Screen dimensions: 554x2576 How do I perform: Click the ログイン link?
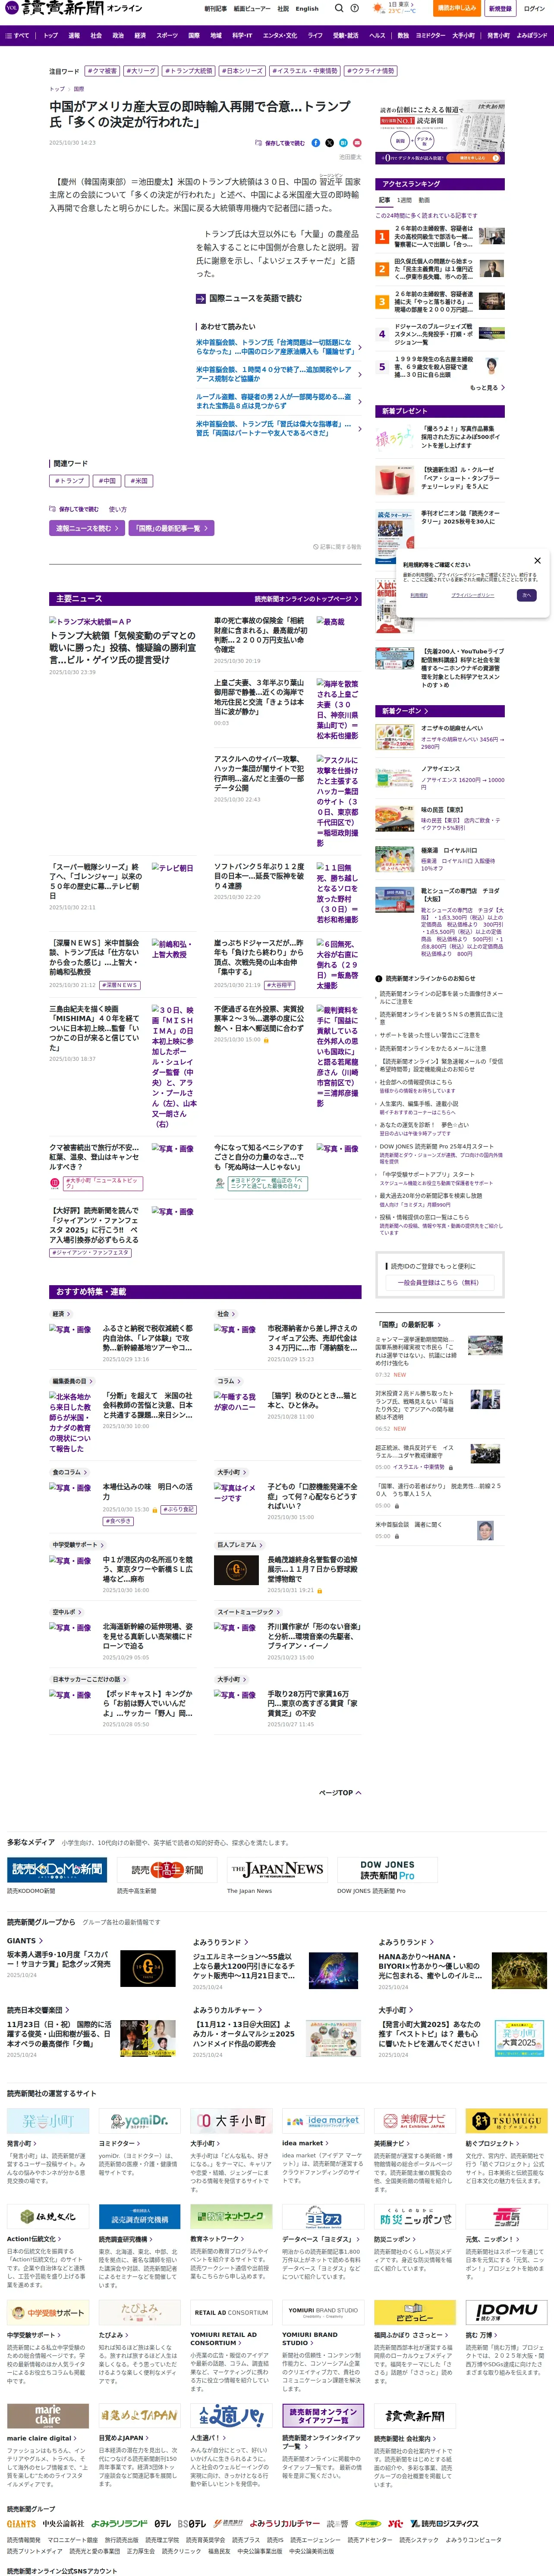click(x=534, y=8)
